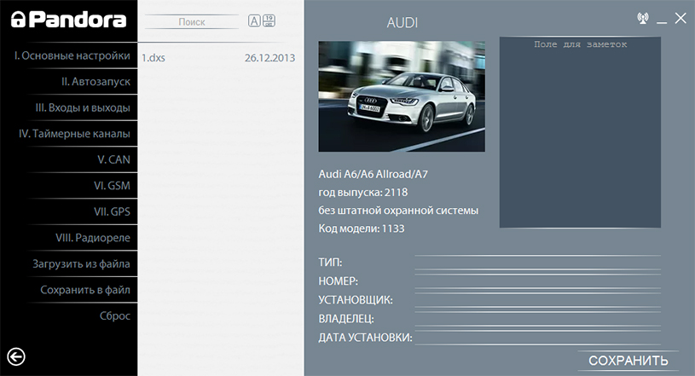The image size is (695, 376).
Task: Click the НОМЕР input line
Action: click(x=537, y=281)
